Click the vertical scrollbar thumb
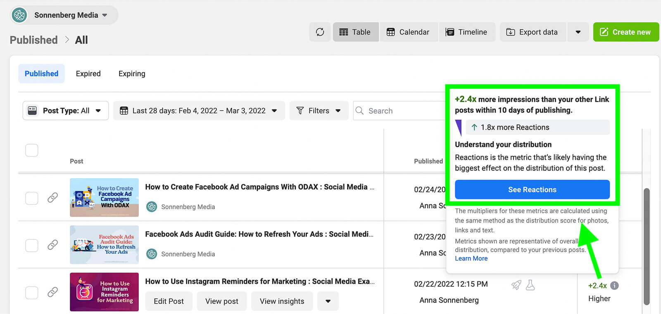 tap(647, 246)
